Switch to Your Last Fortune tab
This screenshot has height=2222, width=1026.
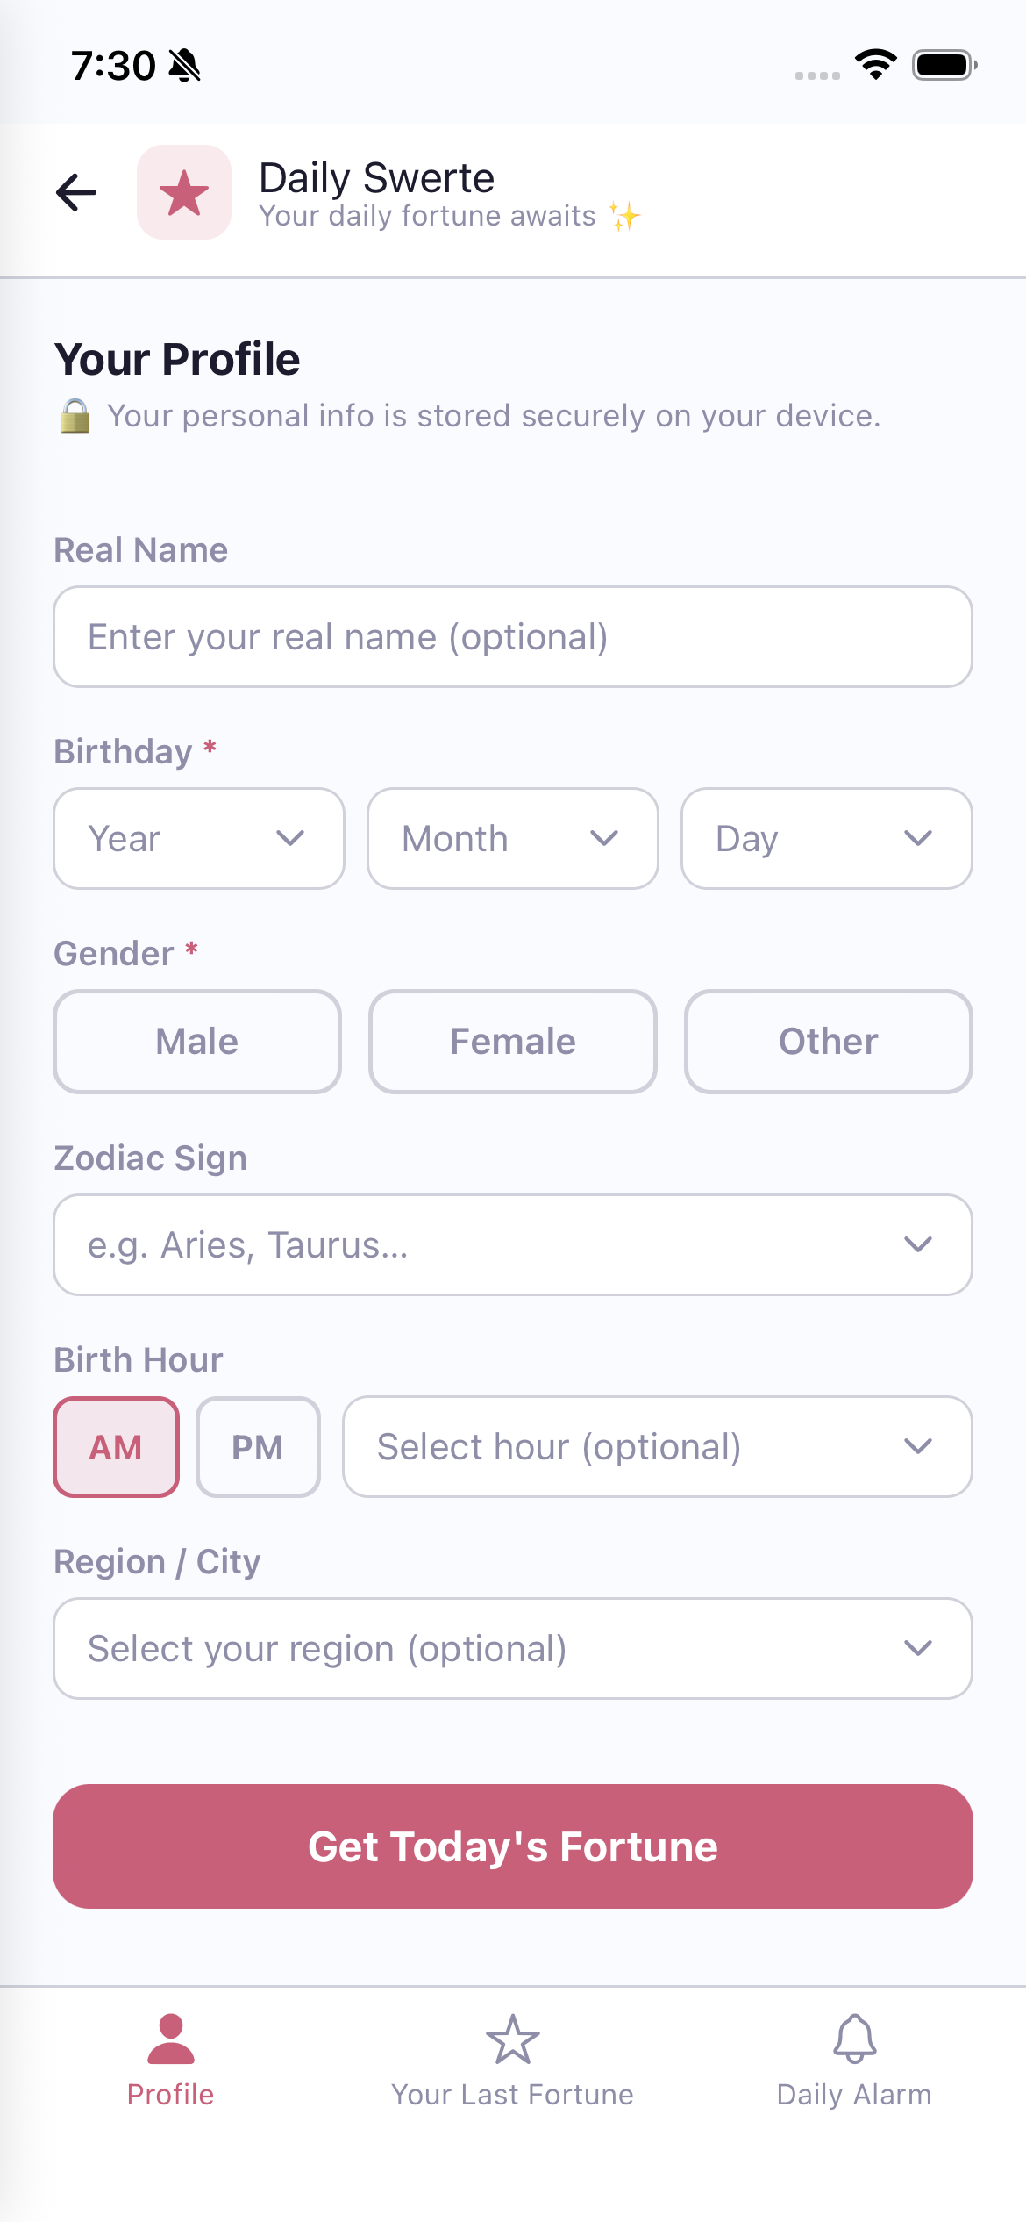coord(513,2059)
